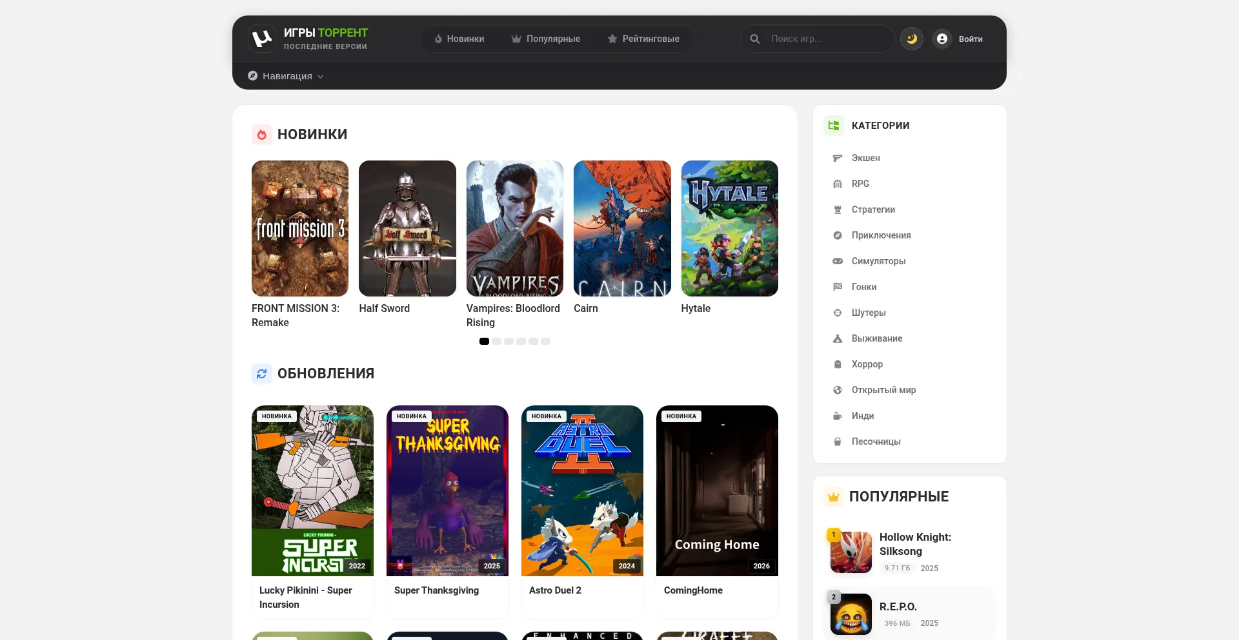Click the crosshair icon for Шутеры
1239x640 pixels.
[838, 313]
